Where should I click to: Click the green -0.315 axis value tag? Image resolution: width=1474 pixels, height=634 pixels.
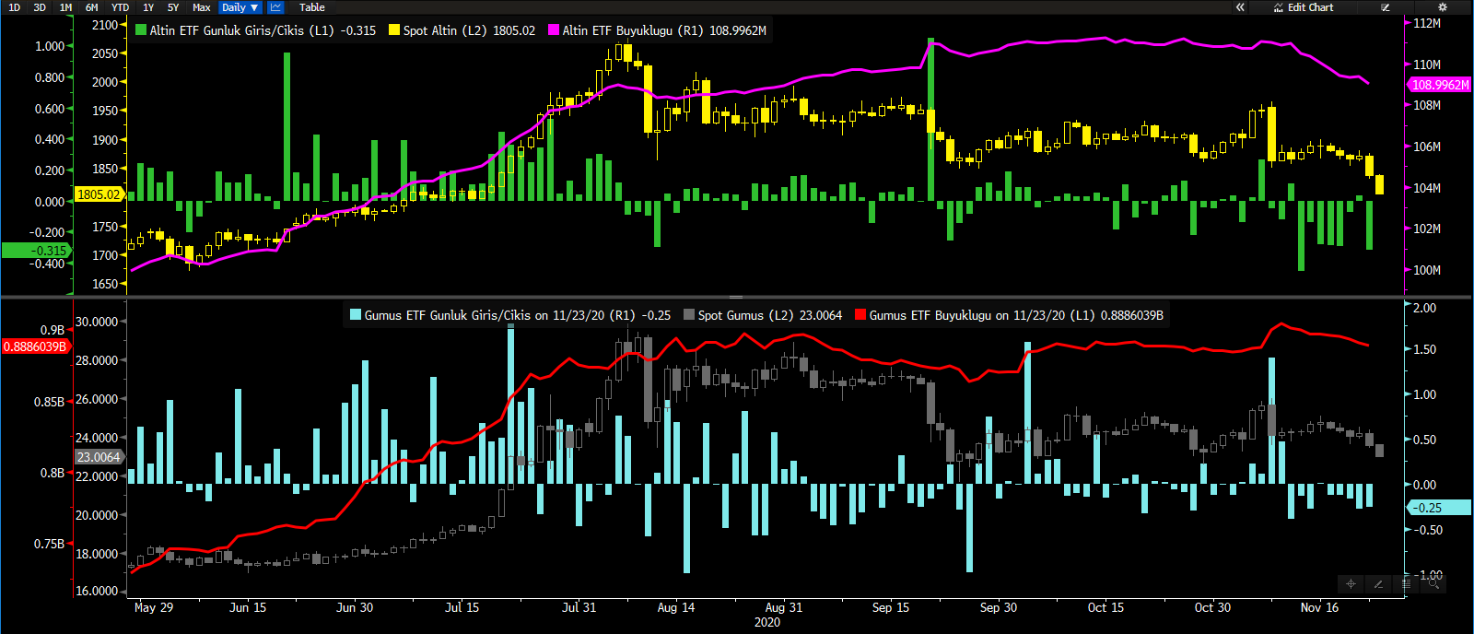tap(36, 251)
